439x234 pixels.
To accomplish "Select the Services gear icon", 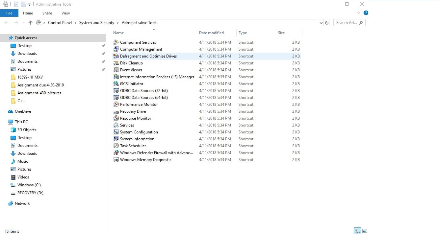I will pos(116,125).
